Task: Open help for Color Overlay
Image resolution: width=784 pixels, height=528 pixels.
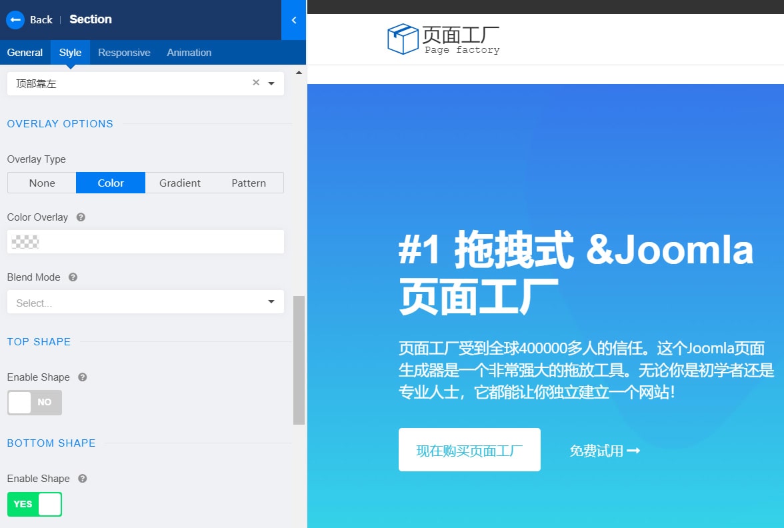Action: point(81,217)
